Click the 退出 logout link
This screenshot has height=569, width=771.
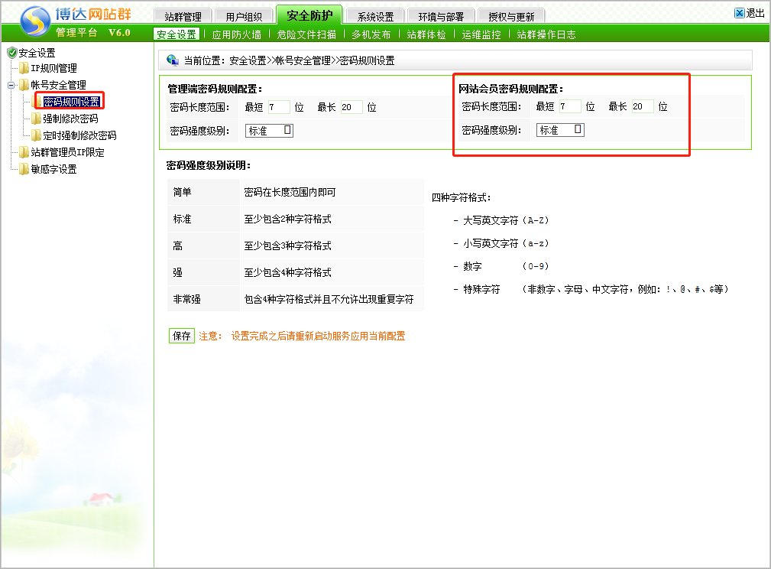755,13
